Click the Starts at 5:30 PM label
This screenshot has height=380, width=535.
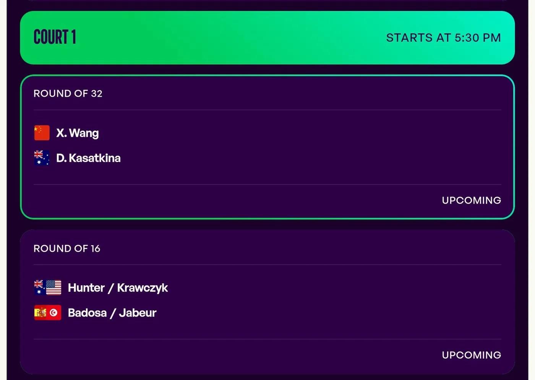443,38
